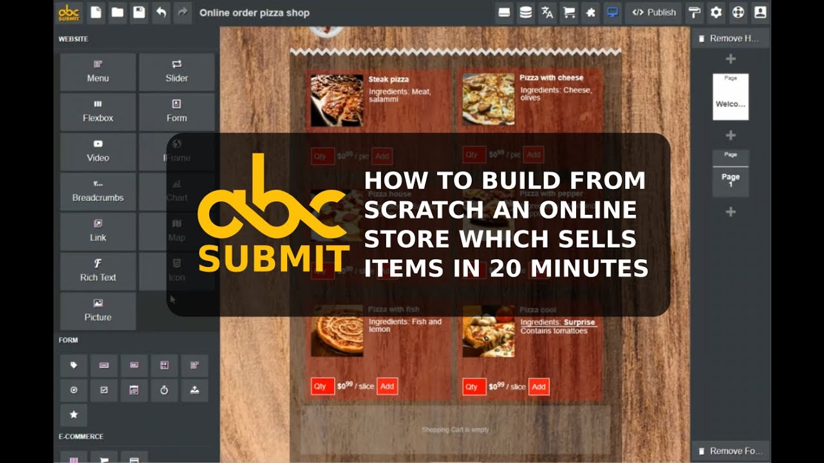Add a Rich Text element

pyautogui.click(x=98, y=271)
